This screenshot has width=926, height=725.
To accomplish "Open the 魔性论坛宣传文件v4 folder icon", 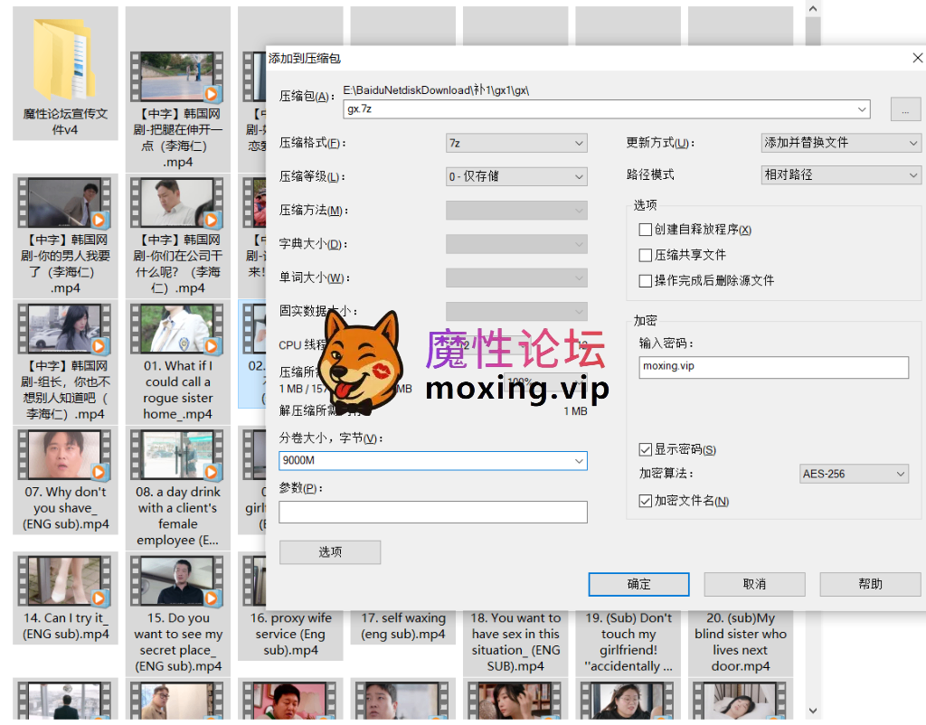I will (64, 59).
